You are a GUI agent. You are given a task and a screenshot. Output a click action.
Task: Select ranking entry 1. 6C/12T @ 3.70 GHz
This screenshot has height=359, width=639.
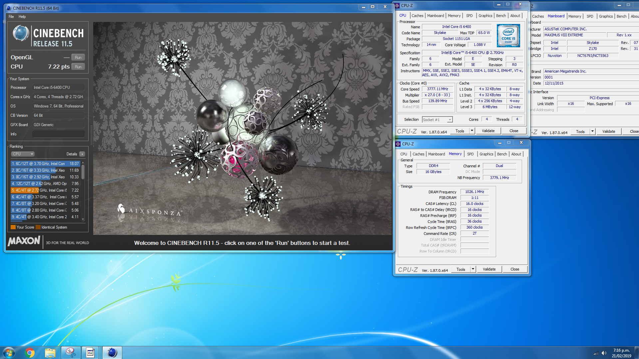point(45,164)
